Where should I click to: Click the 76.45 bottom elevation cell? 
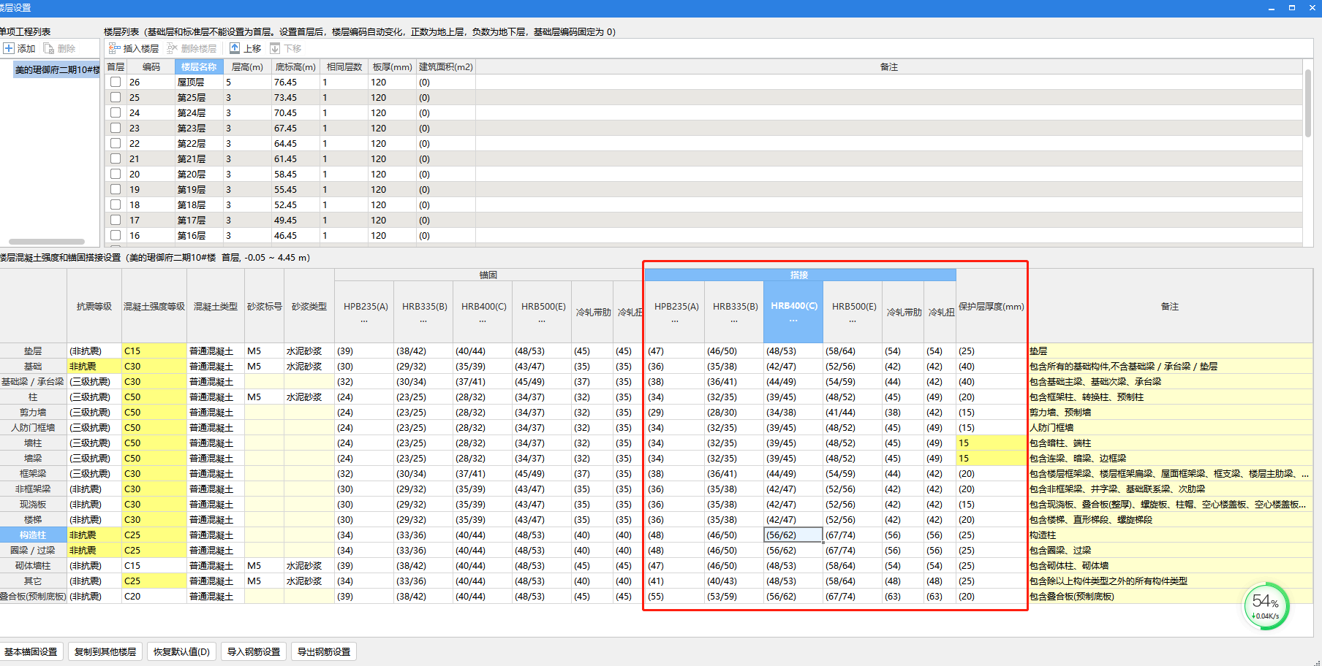pyautogui.click(x=295, y=82)
